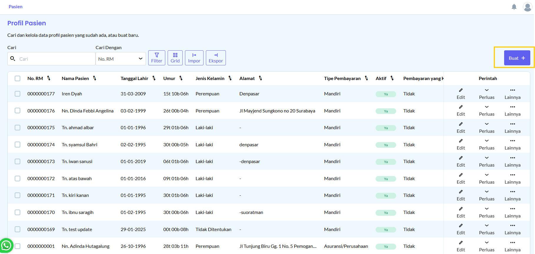Toggle the select-all header checkbox
Screen dimensions: 535x254
[x=18, y=78]
